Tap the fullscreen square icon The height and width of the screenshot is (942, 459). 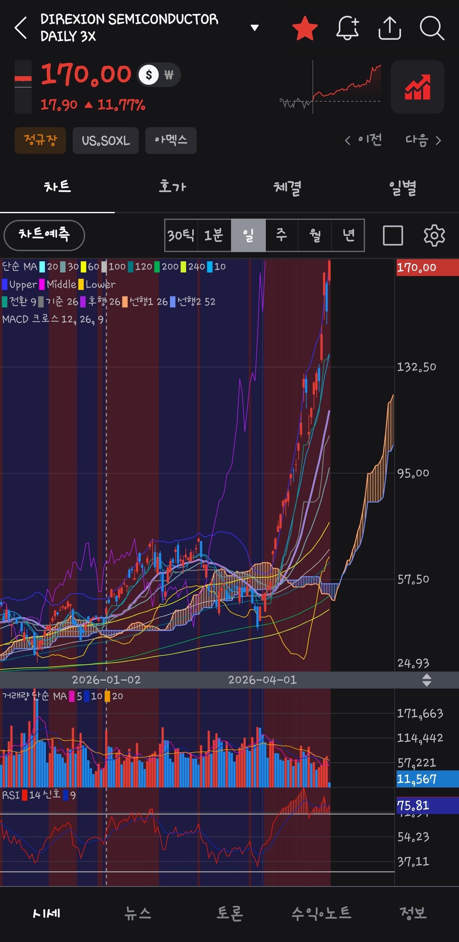pos(393,235)
